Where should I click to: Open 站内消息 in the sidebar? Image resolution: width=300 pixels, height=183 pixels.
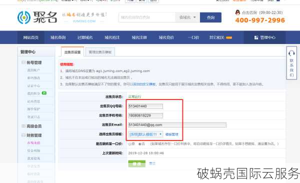pyautogui.click(x=33, y=101)
